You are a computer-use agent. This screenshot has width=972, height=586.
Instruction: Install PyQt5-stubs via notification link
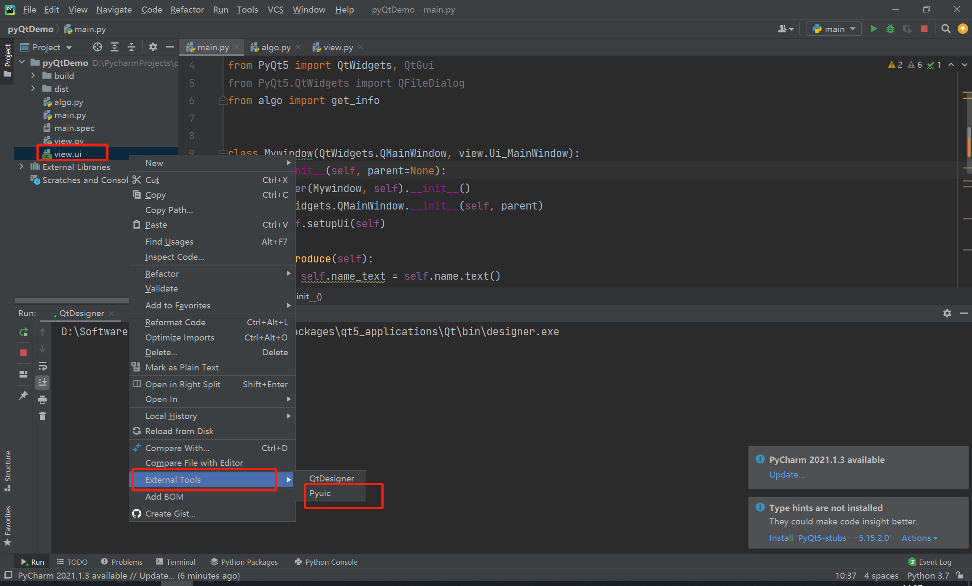[x=830, y=538]
